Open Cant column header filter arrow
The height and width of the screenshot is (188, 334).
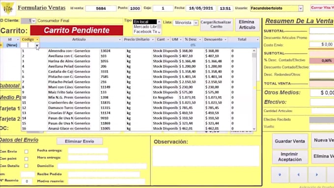[168, 40]
